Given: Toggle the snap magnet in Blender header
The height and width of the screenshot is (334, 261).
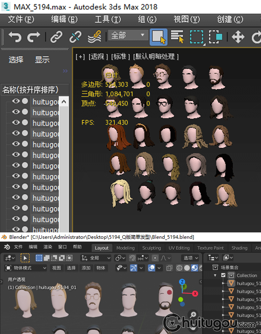Looking at the screenshot, I should pyautogui.click(x=132, y=258).
